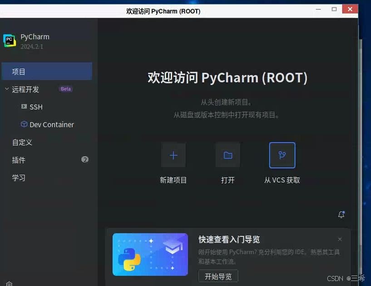Switch to the 学习 section
The height and width of the screenshot is (286, 371).
[19, 178]
